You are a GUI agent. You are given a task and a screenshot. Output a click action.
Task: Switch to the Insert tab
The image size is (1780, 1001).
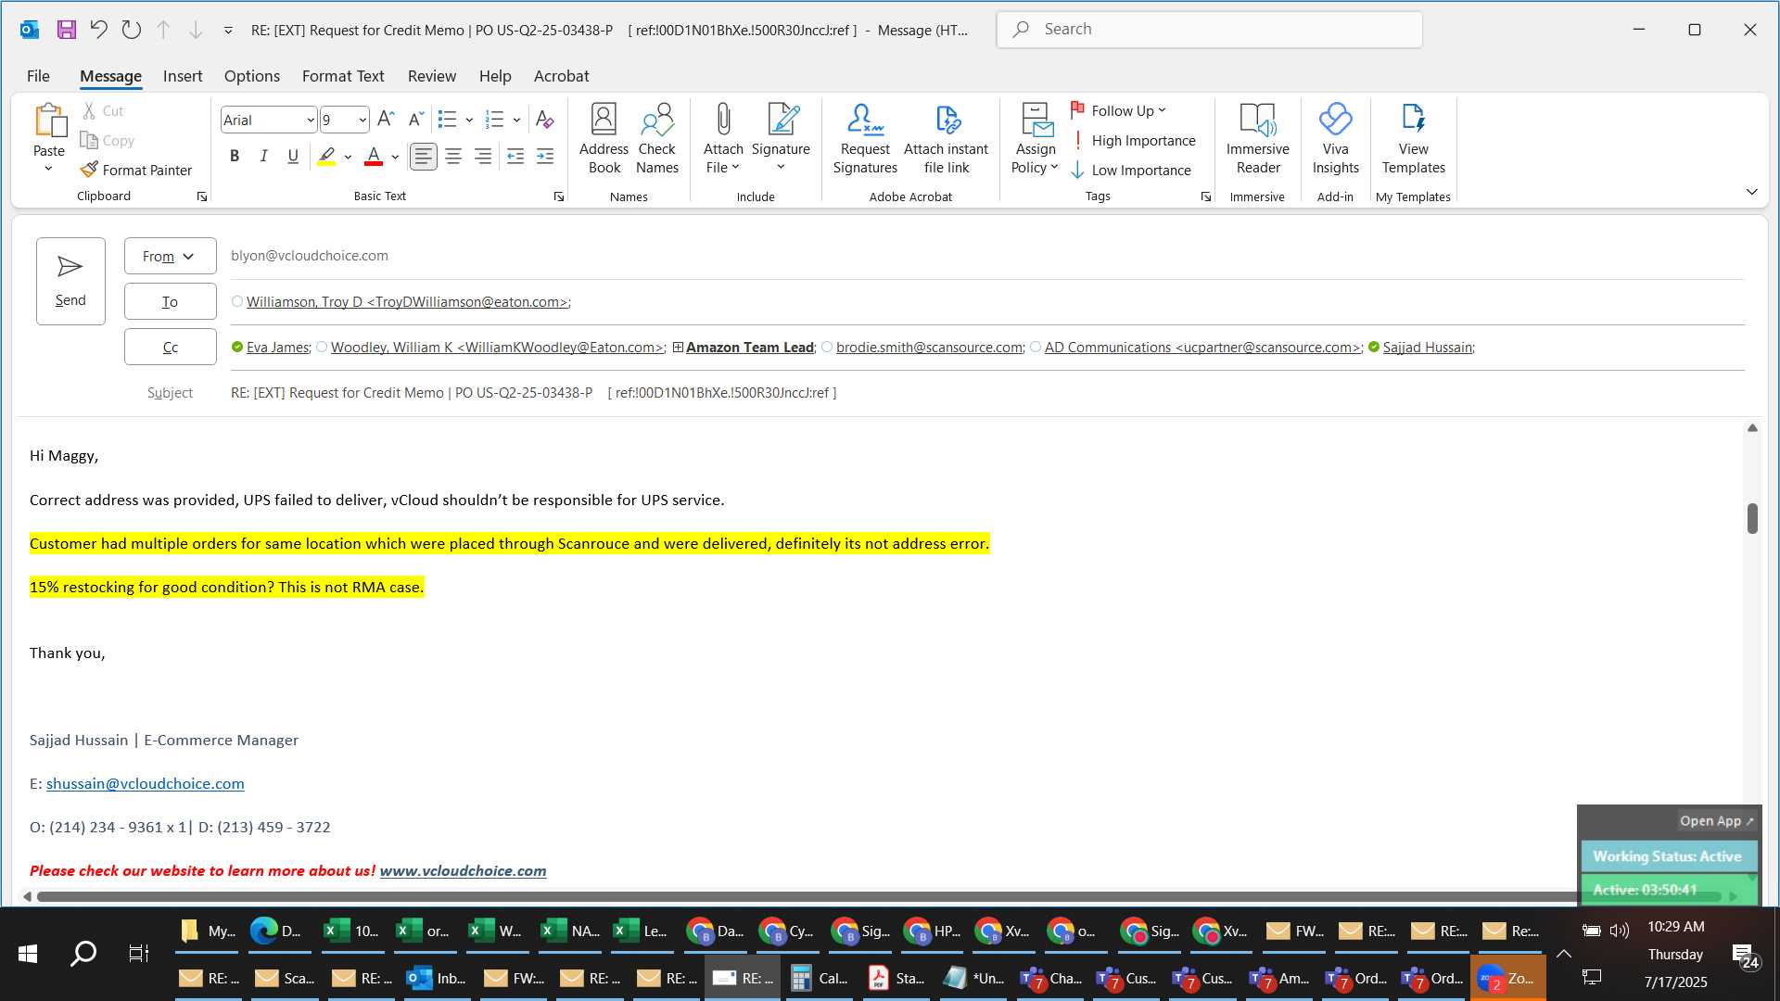click(x=183, y=76)
